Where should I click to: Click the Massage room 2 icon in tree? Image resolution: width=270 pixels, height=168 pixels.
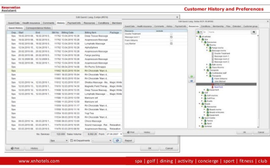[212, 59]
